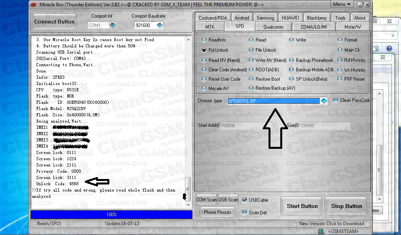Click the Unlock Code: 4568 log line
The height and width of the screenshot is (235, 401).
click(x=58, y=184)
